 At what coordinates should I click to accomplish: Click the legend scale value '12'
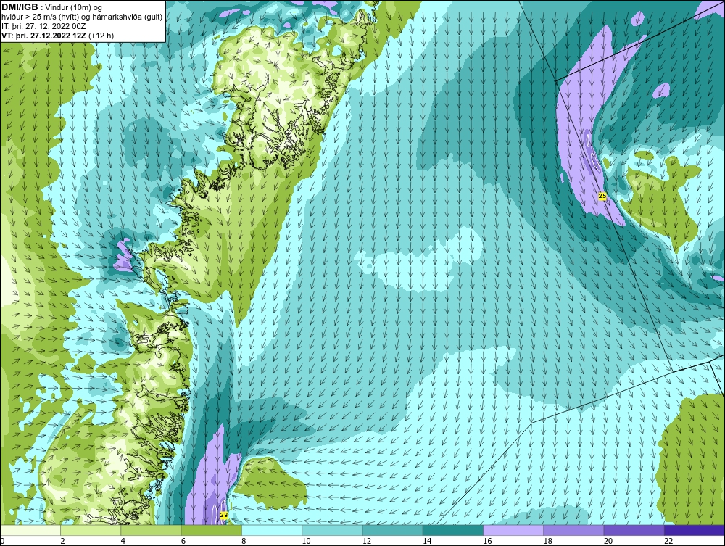point(367,542)
